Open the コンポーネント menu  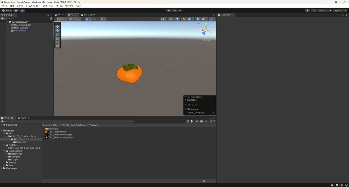48,6
